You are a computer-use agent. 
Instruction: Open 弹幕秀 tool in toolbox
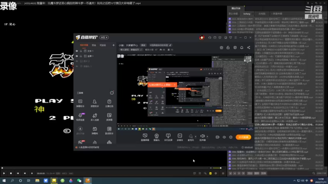[95, 130]
